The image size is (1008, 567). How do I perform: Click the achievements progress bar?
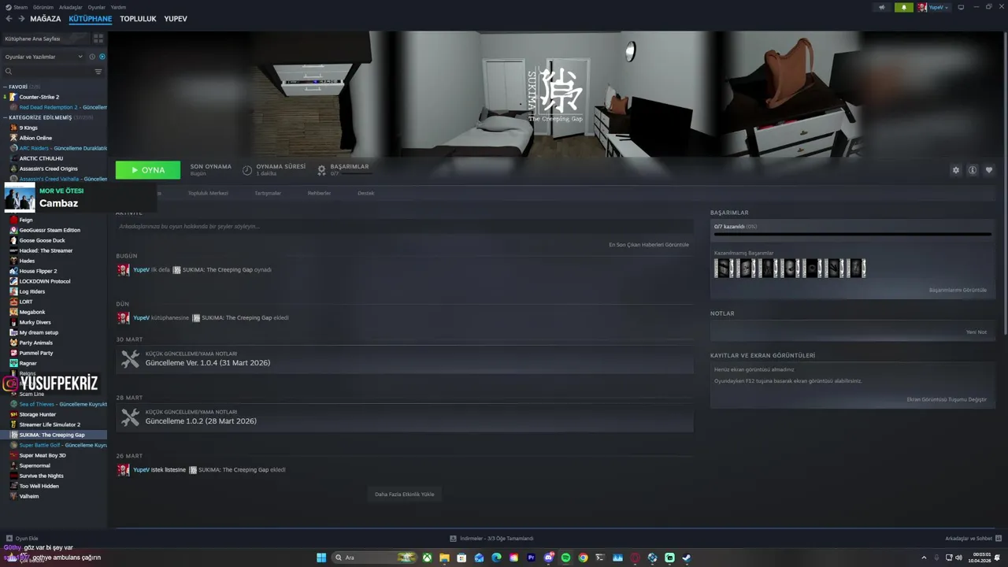[853, 234]
